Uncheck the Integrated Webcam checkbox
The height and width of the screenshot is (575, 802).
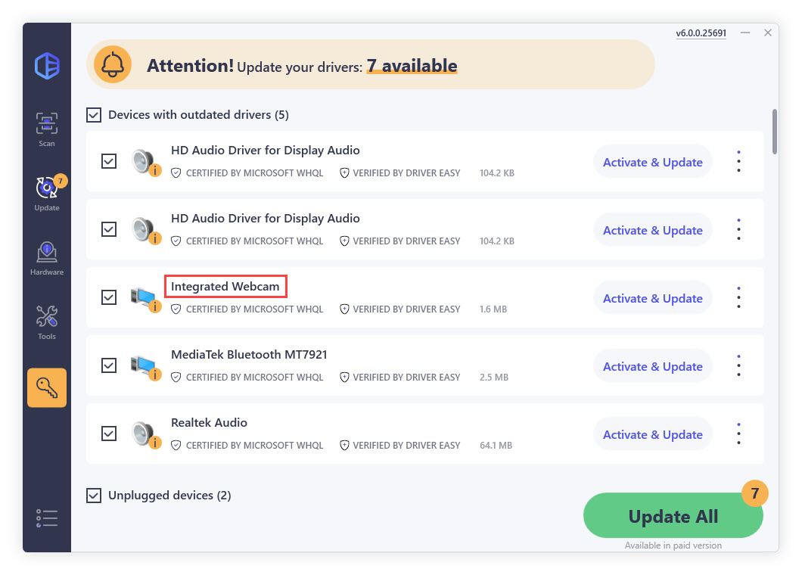(x=109, y=297)
